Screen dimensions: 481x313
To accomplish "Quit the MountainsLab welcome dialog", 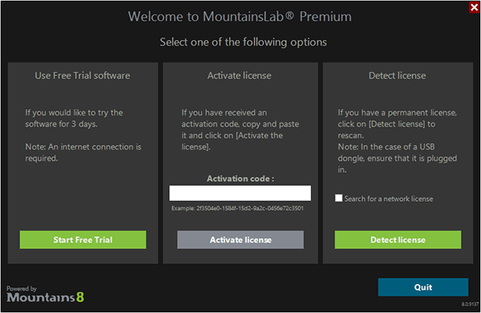I will pos(423,287).
